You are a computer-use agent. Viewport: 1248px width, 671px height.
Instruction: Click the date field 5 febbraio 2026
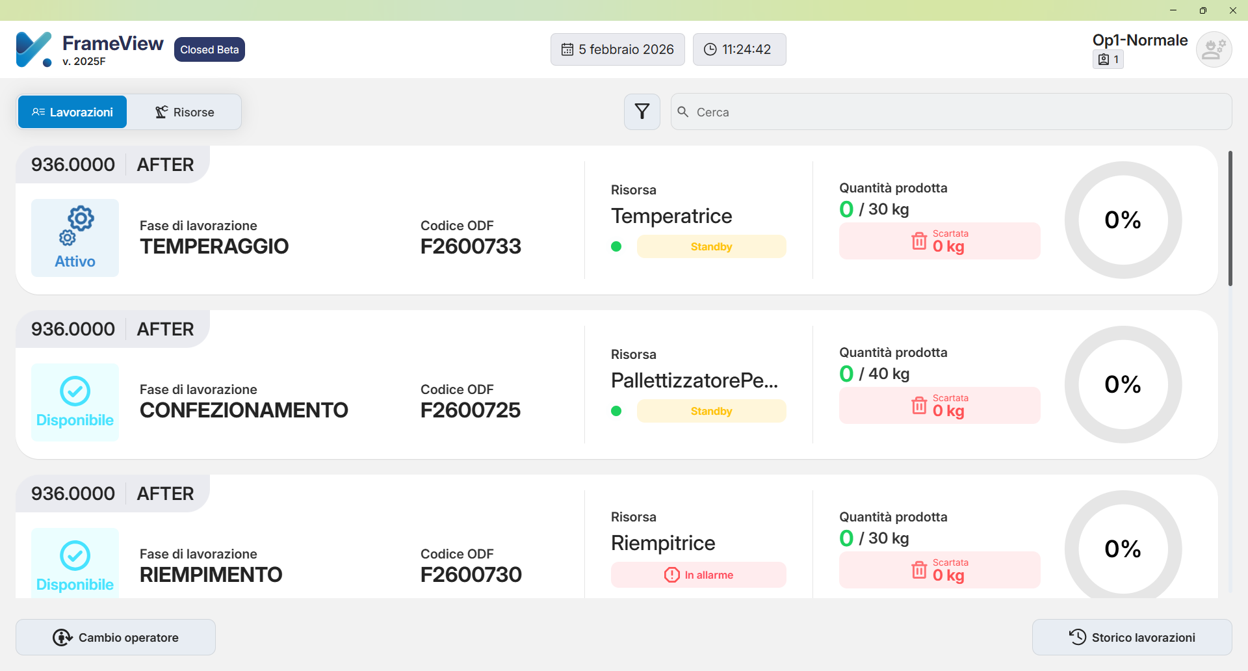click(617, 49)
